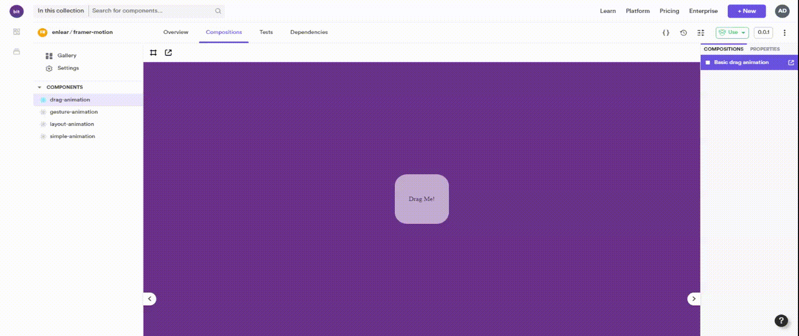Collapse the right panel with arrow
The width and height of the screenshot is (799, 336).
tap(694, 299)
